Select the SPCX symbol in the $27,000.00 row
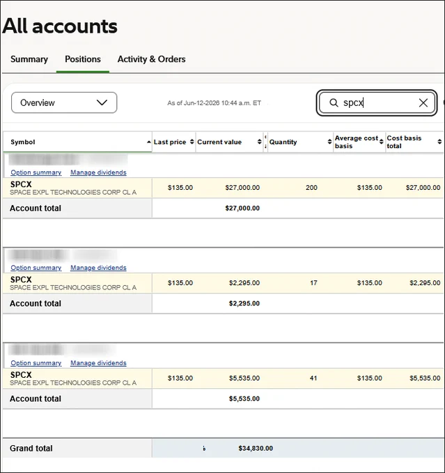 point(21,184)
